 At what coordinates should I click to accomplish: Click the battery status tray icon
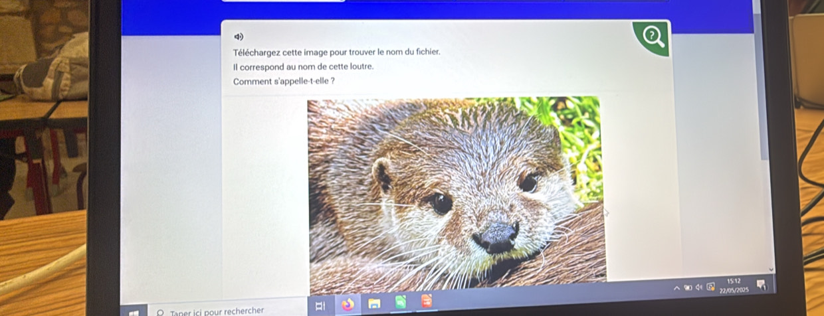coord(689,287)
